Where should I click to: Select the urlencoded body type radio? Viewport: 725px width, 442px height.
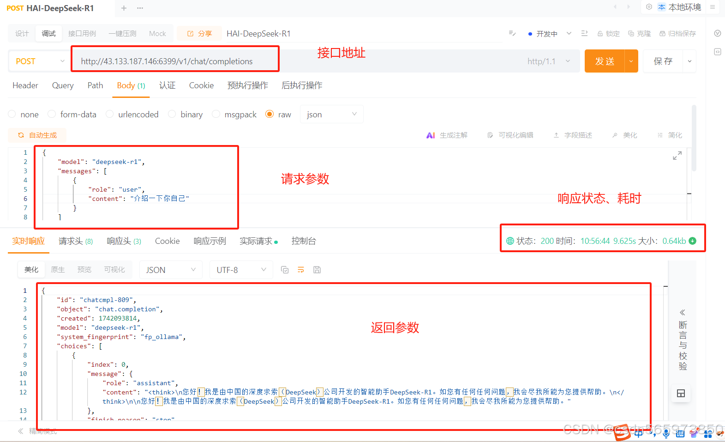coord(110,114)
